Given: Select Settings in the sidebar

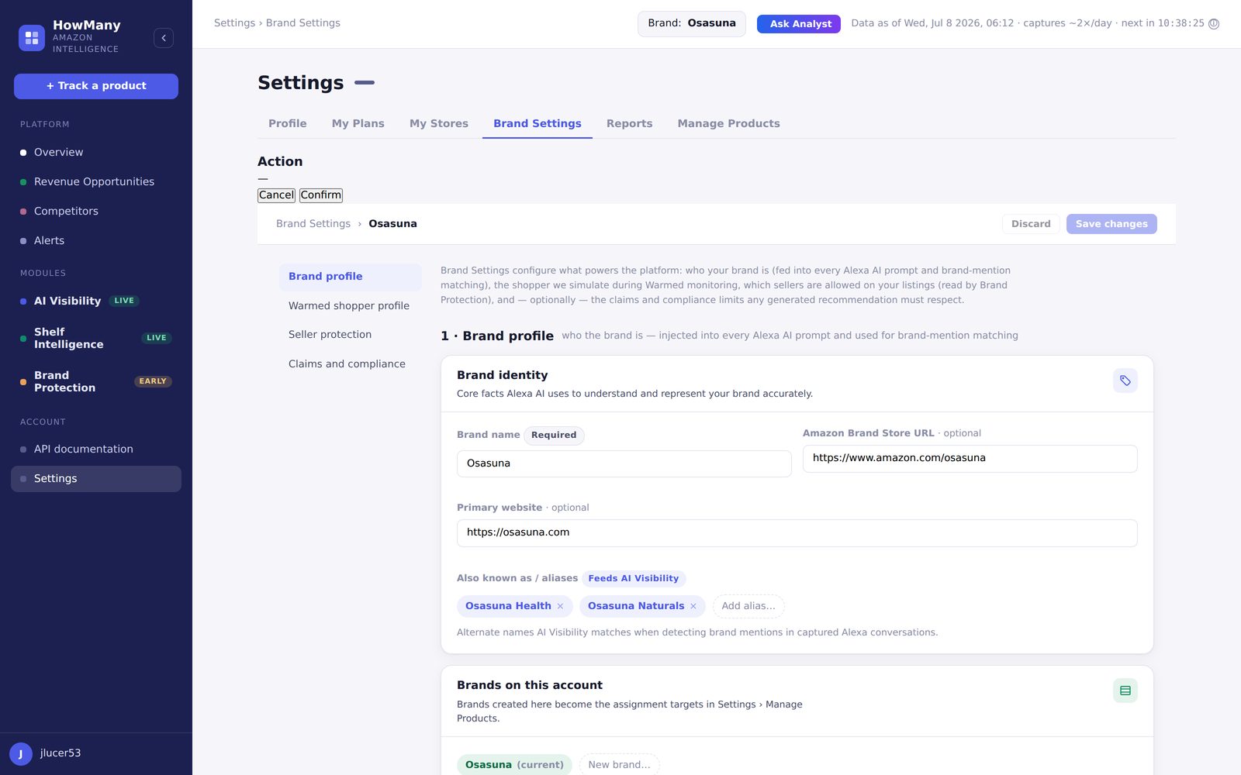Looking at the screenshot, I should coord(96,479).
